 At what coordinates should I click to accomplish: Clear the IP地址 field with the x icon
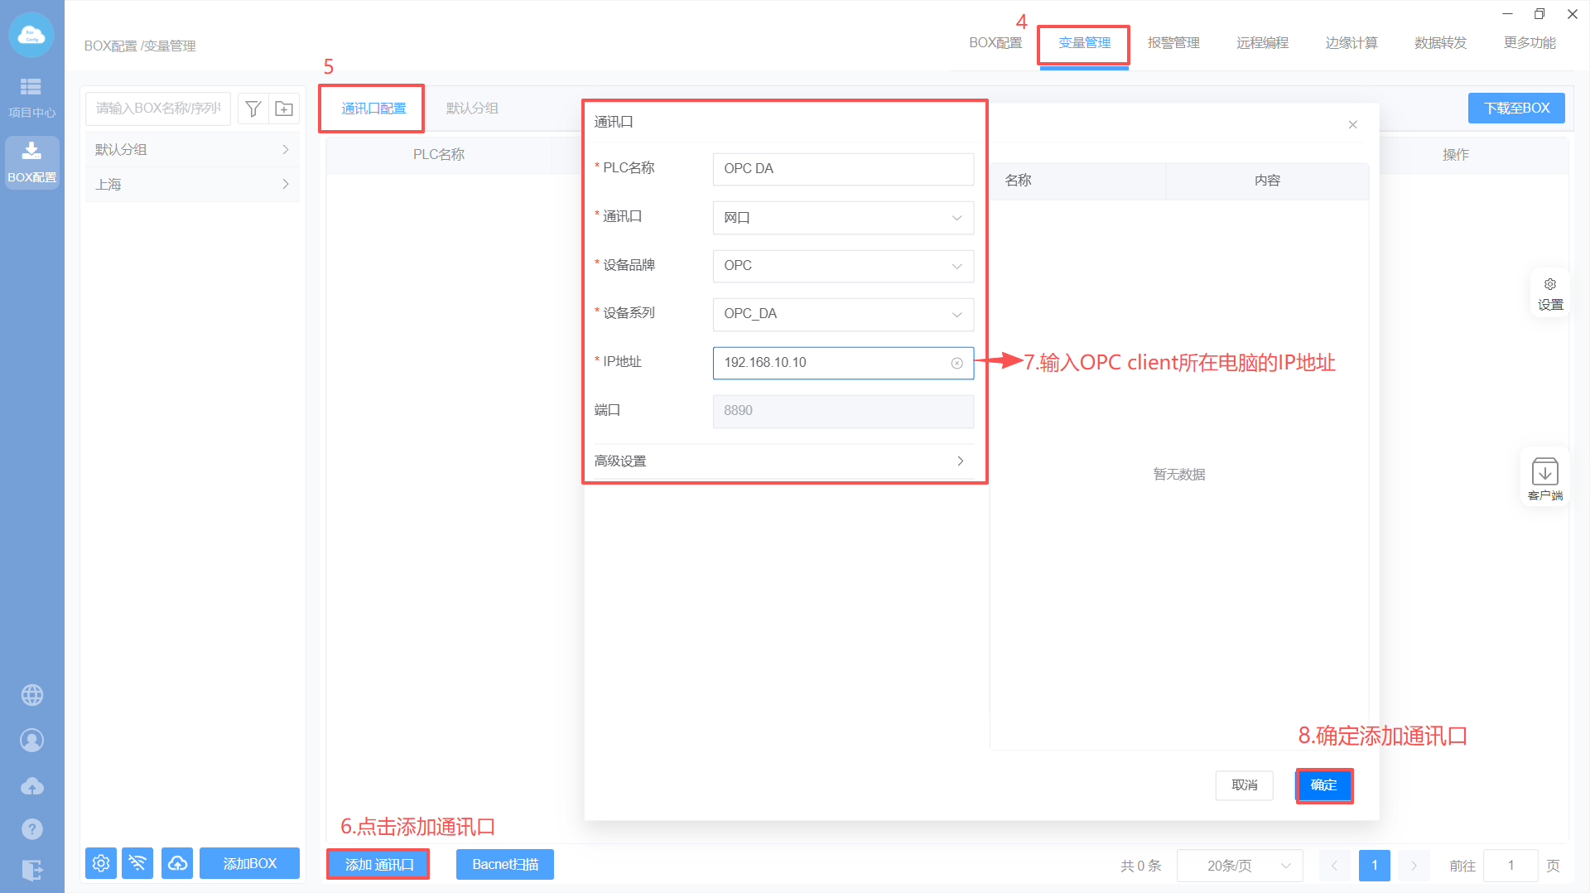956,363
